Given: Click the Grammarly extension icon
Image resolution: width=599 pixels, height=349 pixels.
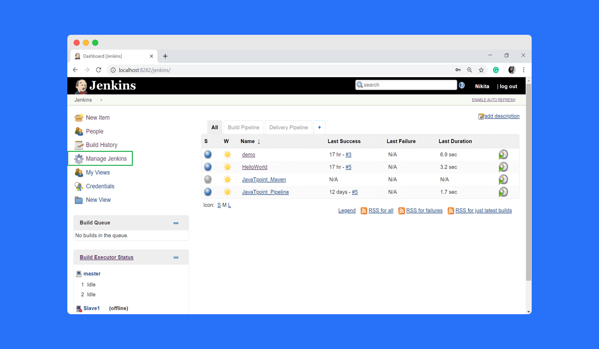Looking at the screenshot, I should (x=496, y=70).
